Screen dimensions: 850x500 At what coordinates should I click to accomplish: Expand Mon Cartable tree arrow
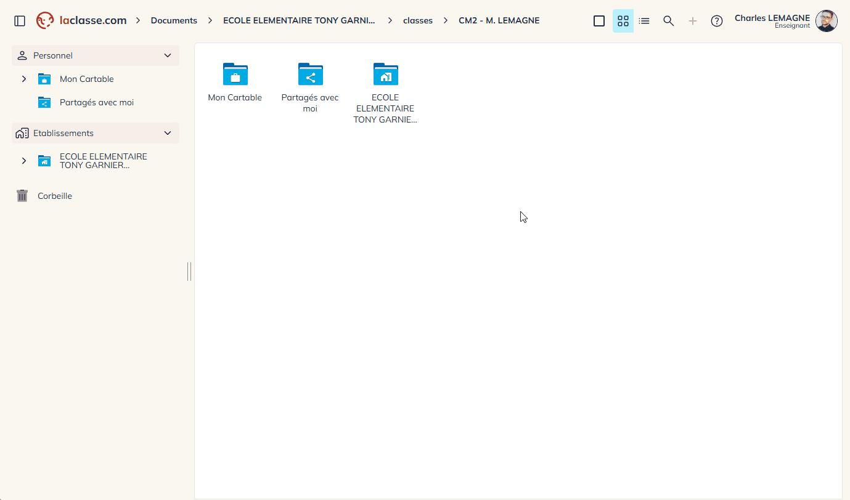click(x=24, y=79)
